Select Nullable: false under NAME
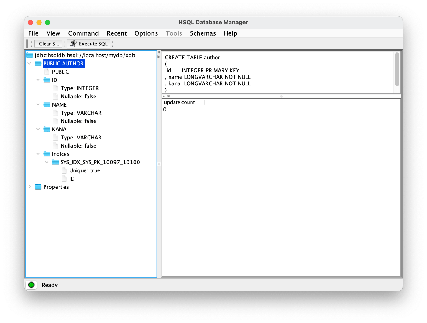This screenshot has width=427, height=323. [x=78, y=121]
